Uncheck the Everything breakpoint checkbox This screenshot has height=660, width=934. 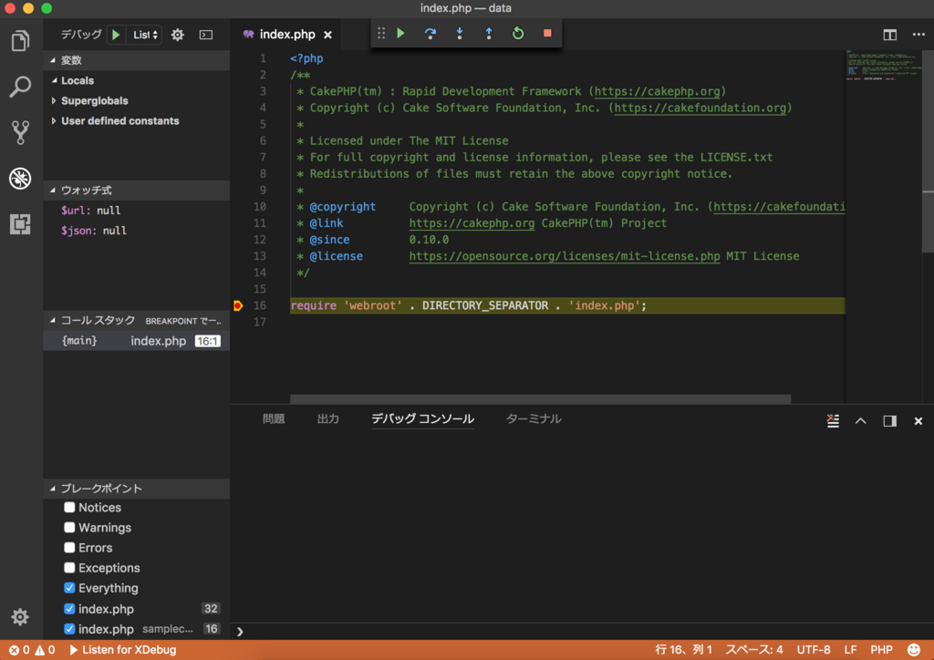point(69,588)
